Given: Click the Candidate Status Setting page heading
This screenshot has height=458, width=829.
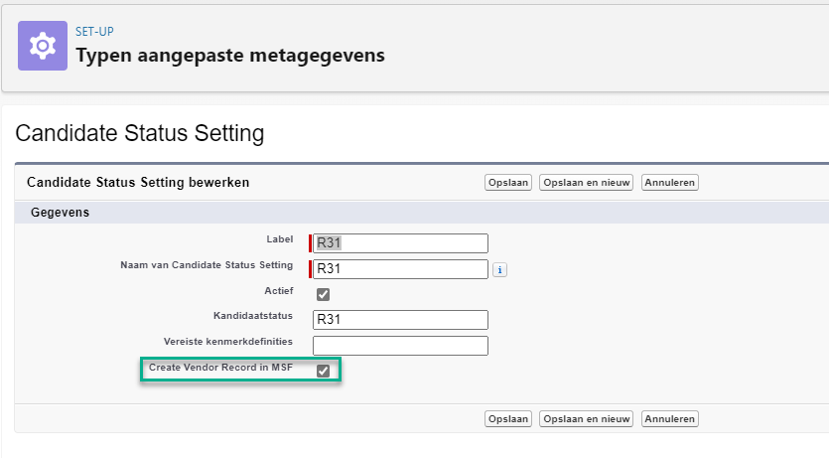Looking at the screenshot, I should click(x=140, y=133).
